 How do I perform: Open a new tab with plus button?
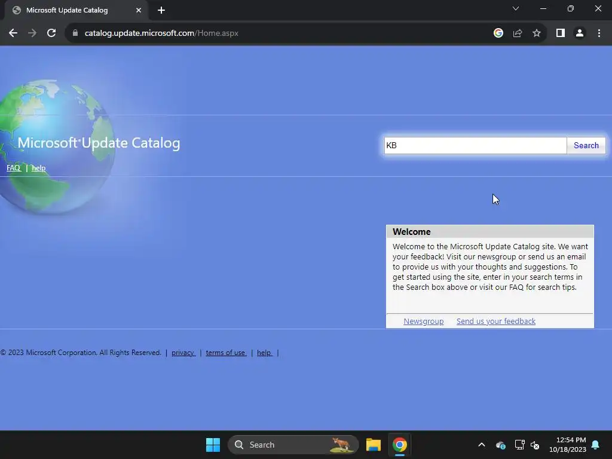point(161,10)
